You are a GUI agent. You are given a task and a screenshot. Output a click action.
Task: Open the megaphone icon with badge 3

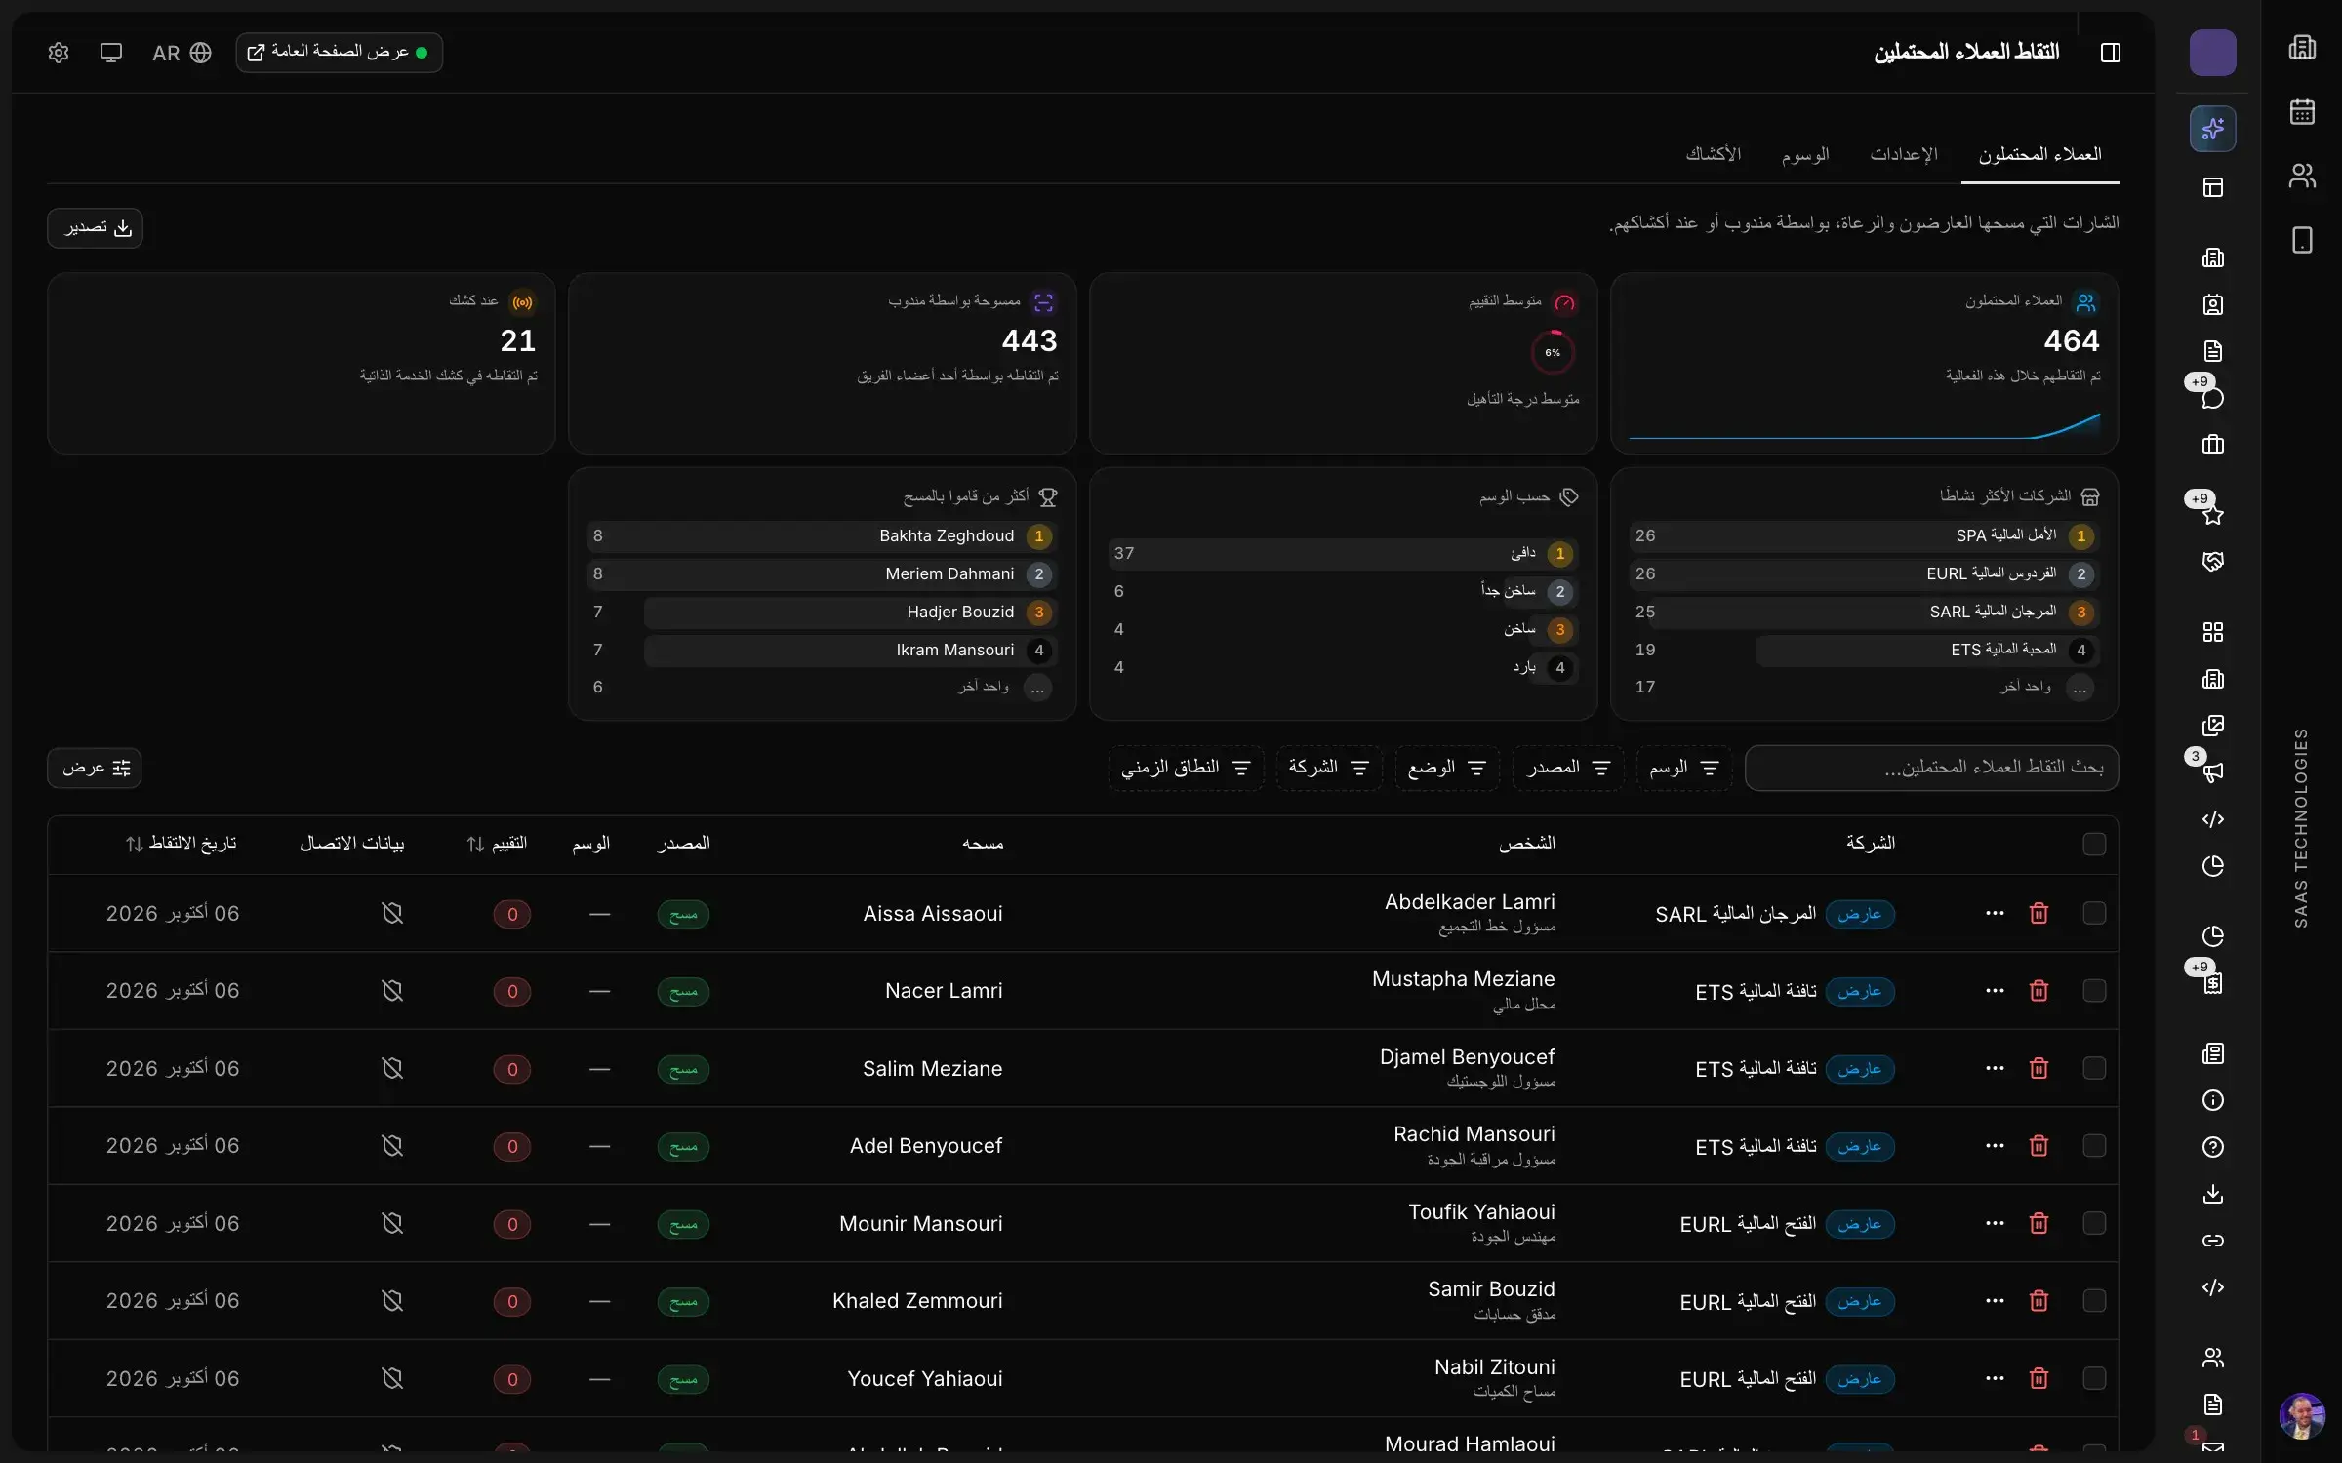click(2212, 772)
